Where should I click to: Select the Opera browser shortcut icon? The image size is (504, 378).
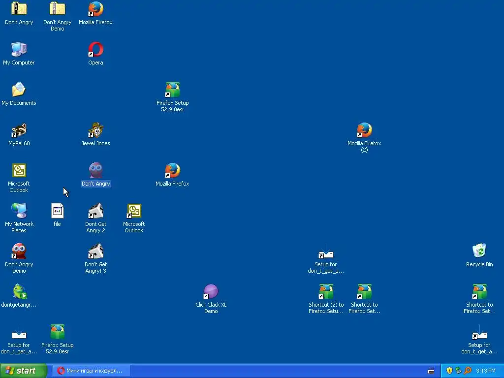point(95,49)
